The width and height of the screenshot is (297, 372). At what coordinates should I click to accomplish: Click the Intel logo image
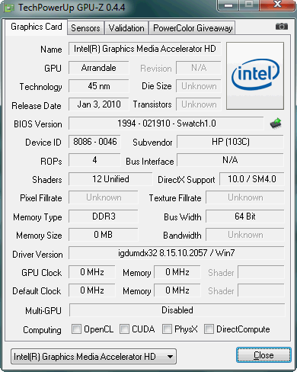[255, 75]
